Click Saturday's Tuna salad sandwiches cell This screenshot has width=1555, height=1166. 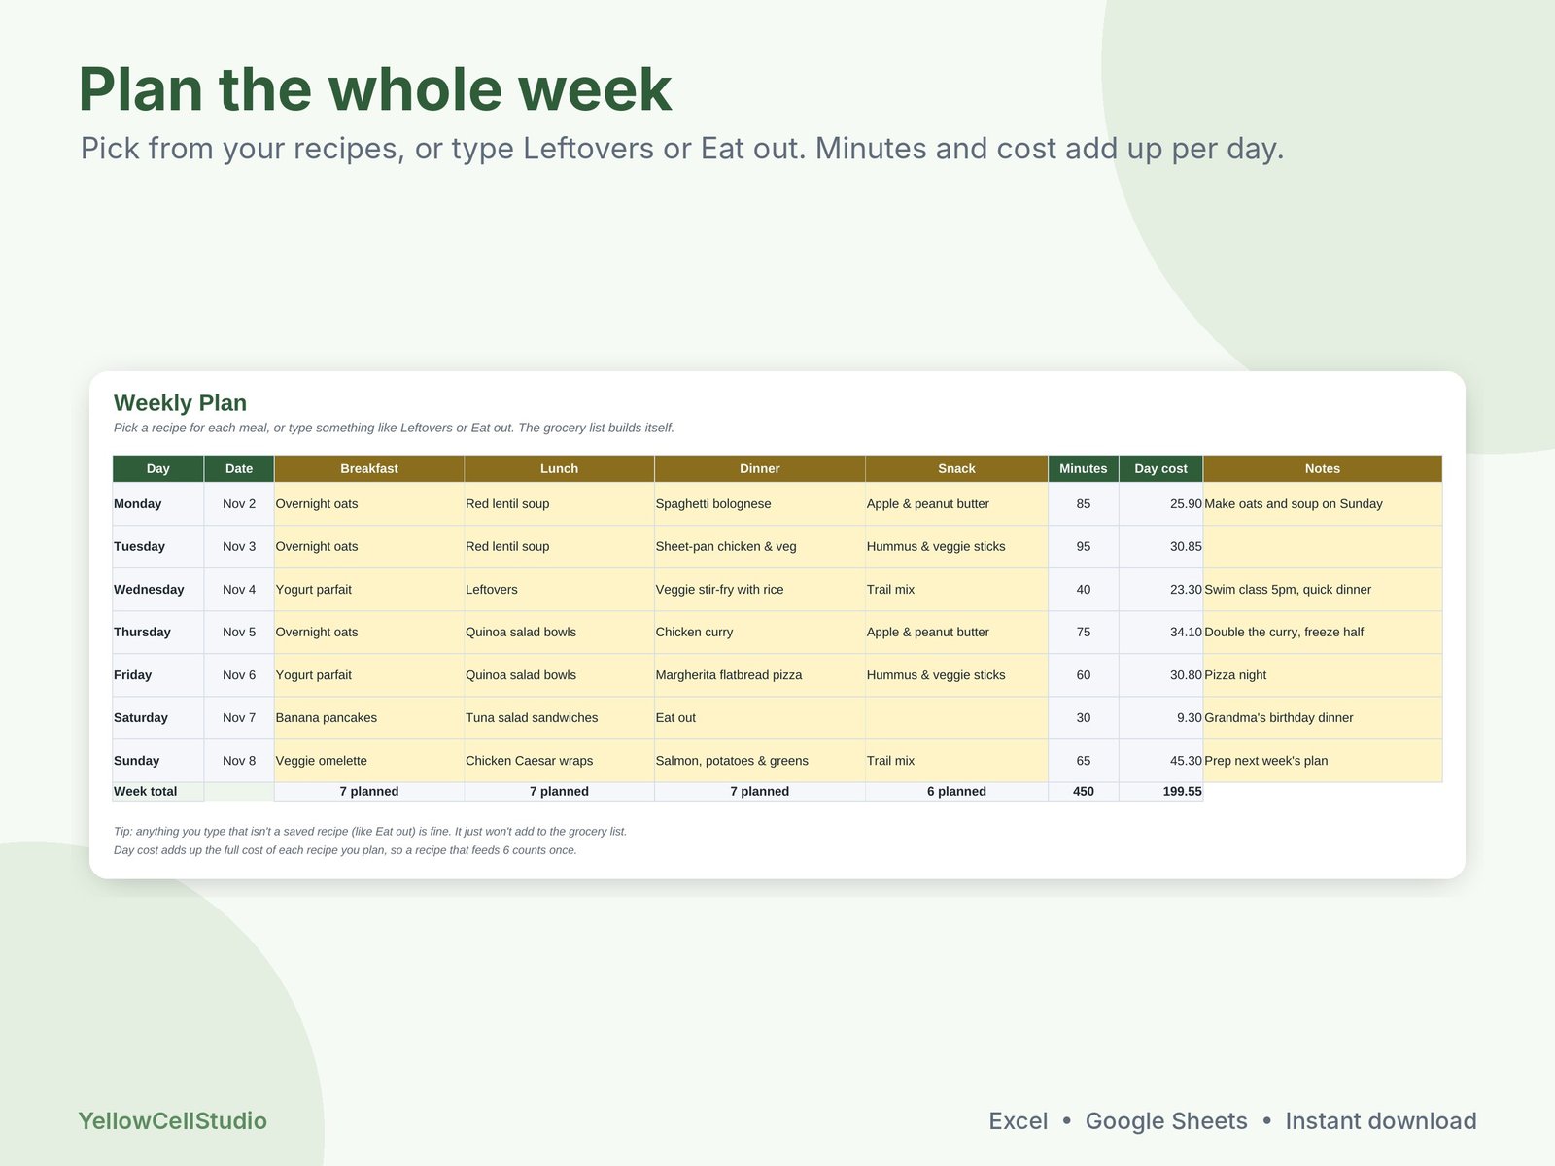(x=559, y=717)
